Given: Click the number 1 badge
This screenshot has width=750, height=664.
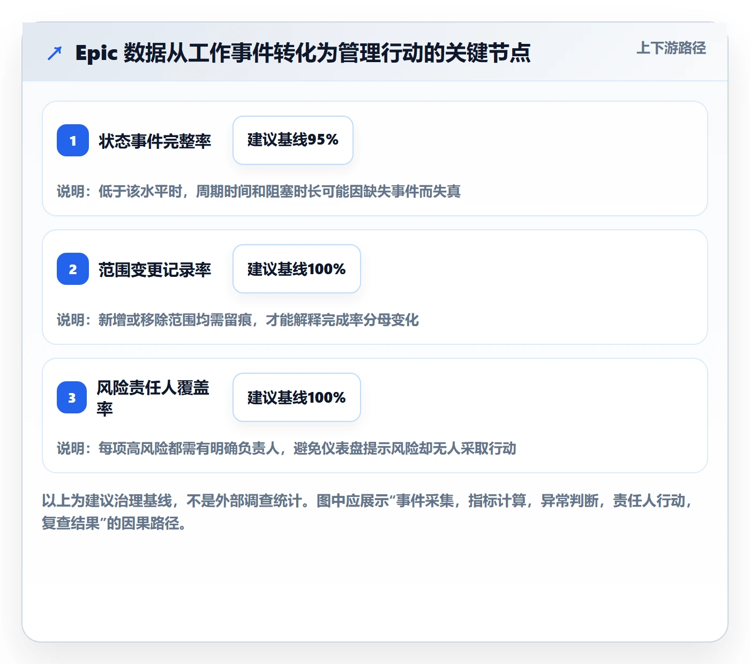Looking at the screenshot, I should point(73,140).
